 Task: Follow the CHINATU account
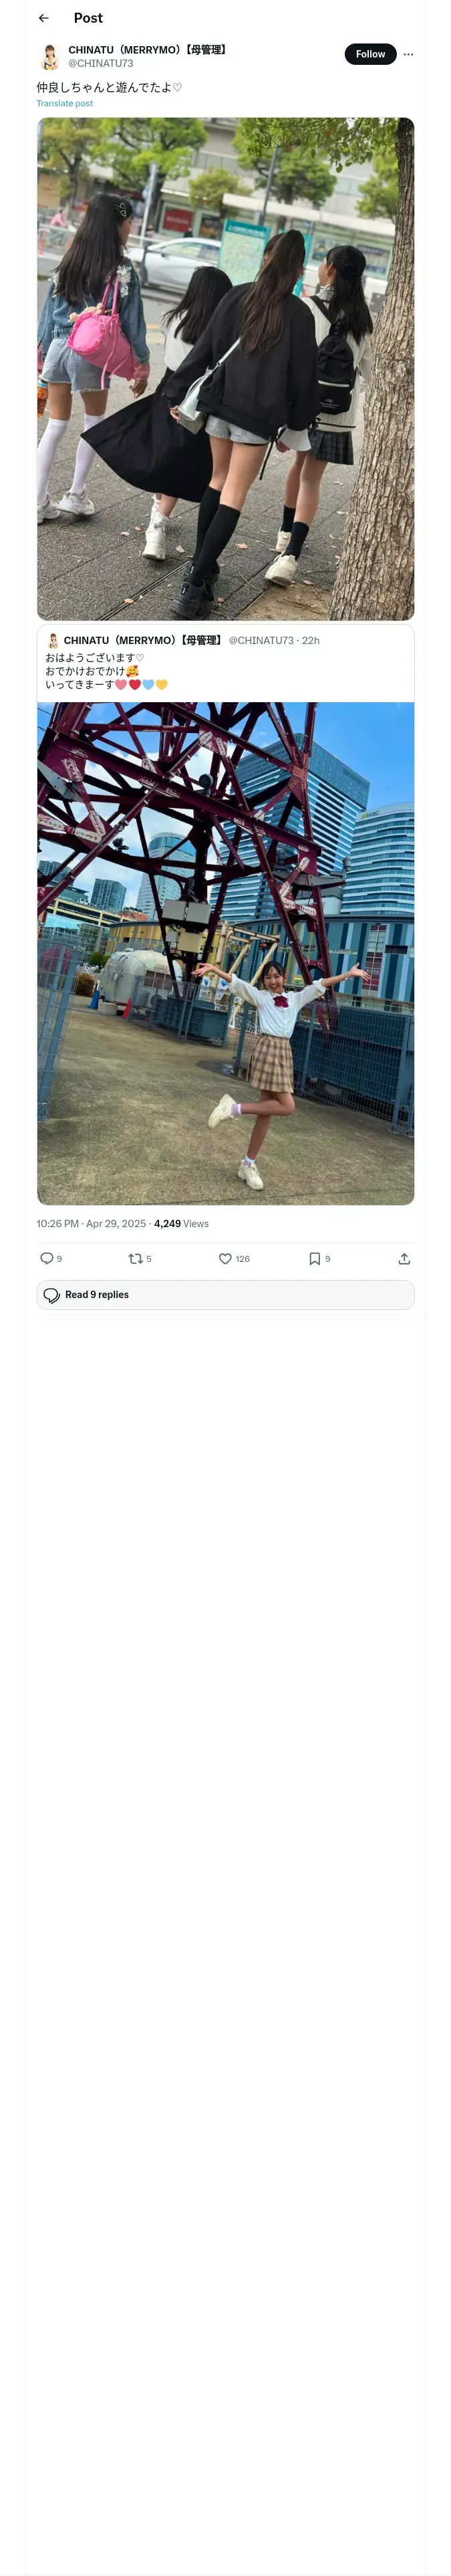coord(370,54)
